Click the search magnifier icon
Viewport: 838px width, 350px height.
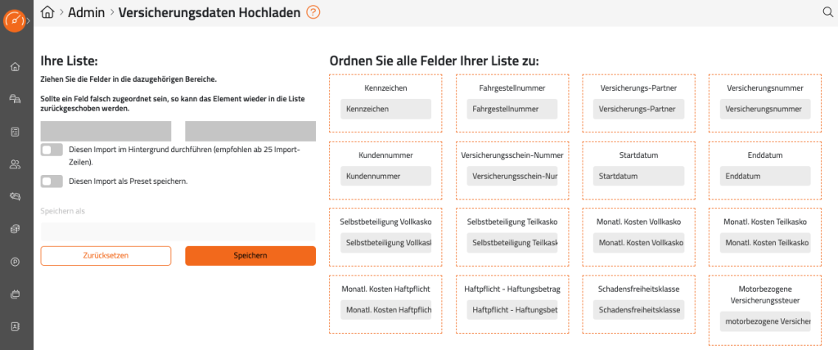[x=827, y=12]
